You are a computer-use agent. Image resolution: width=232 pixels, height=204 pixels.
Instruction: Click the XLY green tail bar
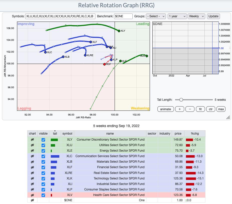[54, 140]
